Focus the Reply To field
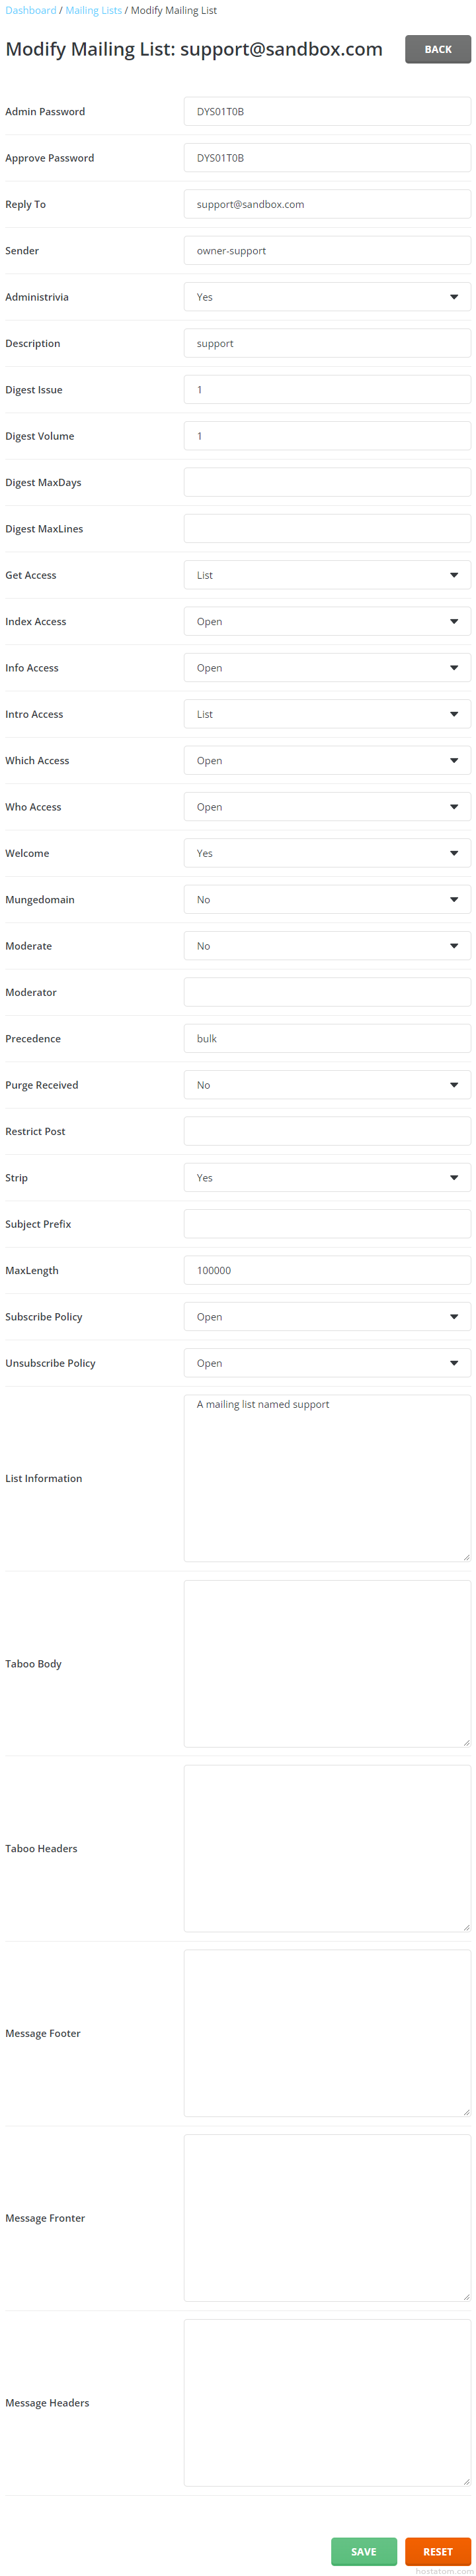The image size is (476, 2576). pos(327,204)
